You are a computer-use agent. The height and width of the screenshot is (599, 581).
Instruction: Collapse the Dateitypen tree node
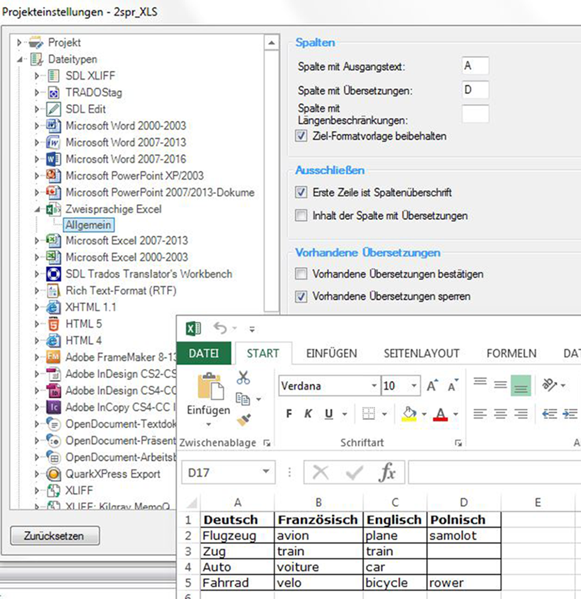tap(19, 59)
